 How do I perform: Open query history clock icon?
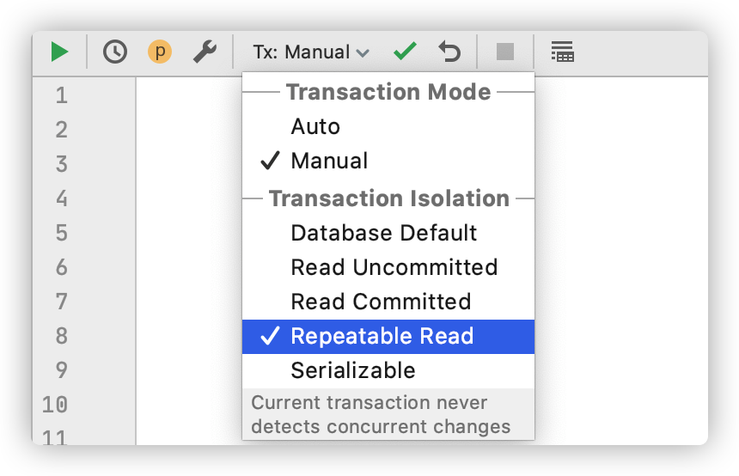tap(115, 52)
